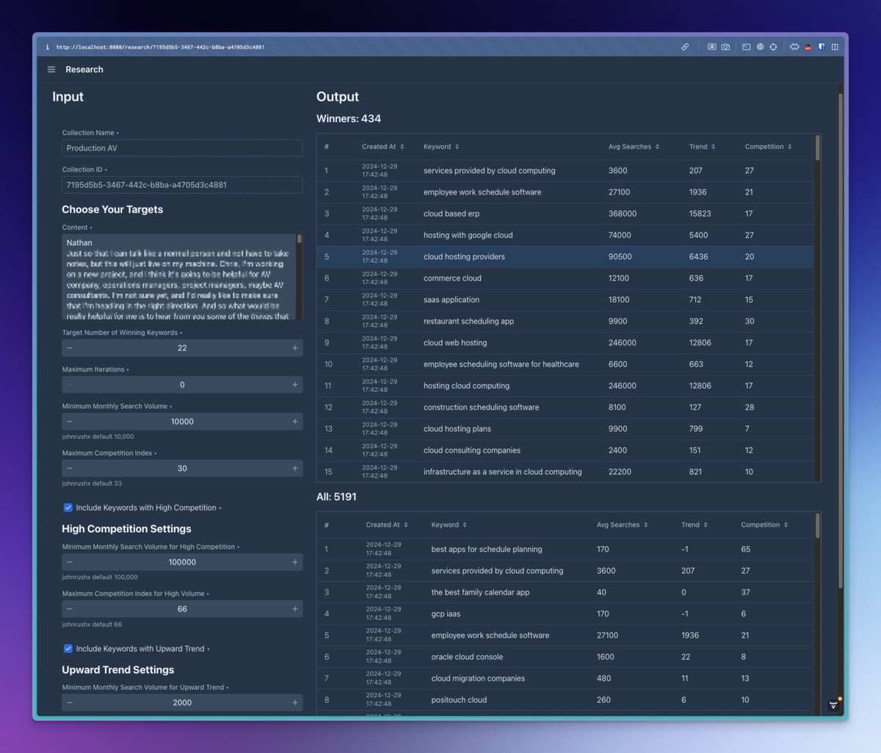Open the red extension icon in toolbar
Screen dimensions: 881x753
808,47
